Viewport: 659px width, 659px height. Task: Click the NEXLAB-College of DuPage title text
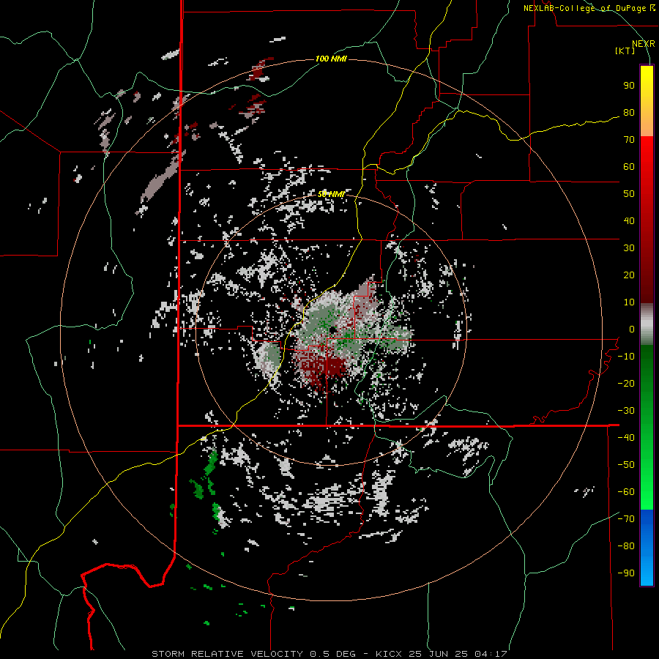[589, 8]
